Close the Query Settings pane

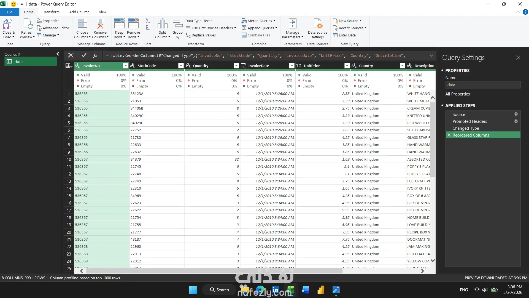[518, 57]
